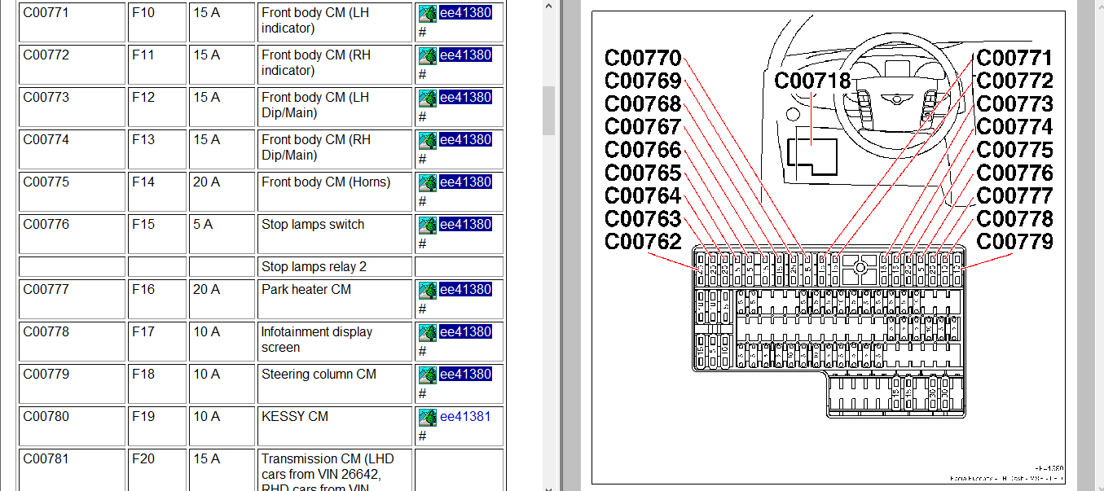Click image icon in the KESSY CM row

pos(428,417)
